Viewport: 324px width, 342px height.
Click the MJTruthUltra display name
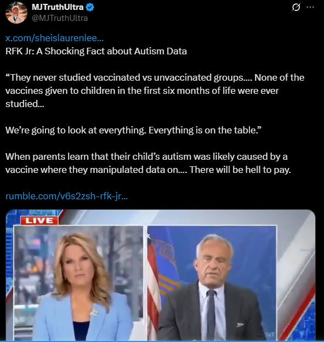pyautogui.click(x=58, y=7)
